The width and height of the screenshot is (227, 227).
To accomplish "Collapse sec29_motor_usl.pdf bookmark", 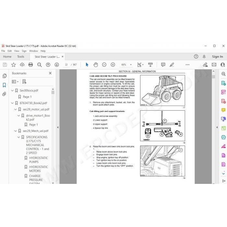I will (15, 109).
